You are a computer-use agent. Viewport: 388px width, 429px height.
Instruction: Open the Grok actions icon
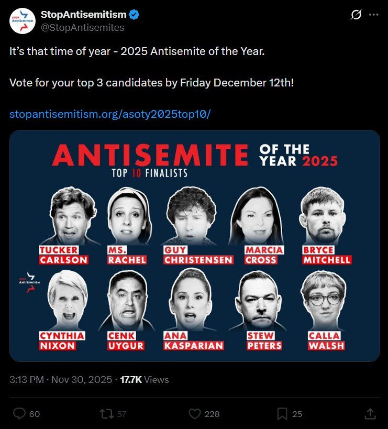pos(356,15)
